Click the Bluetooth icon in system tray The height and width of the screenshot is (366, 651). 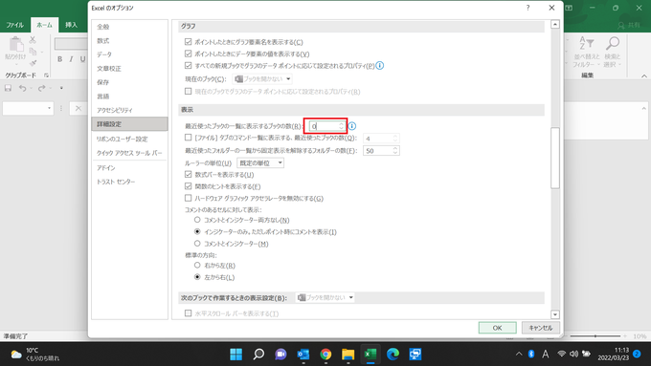(531, 354)
